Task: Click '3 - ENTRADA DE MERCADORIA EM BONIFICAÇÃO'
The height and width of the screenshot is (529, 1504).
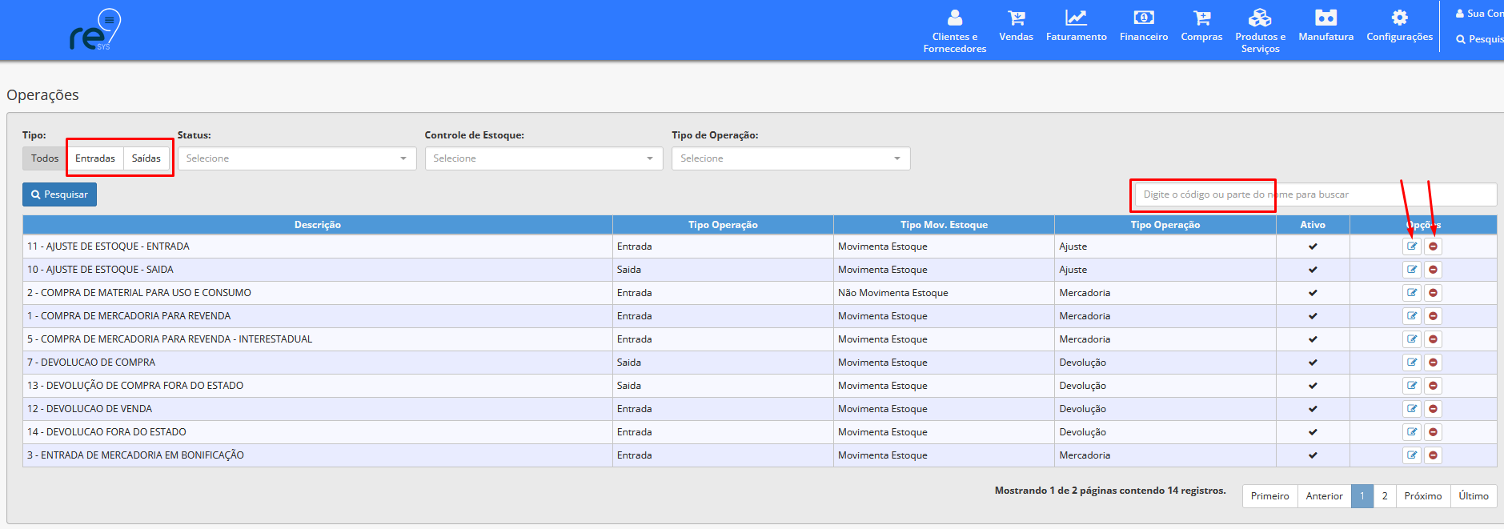Action: [135, 455]
